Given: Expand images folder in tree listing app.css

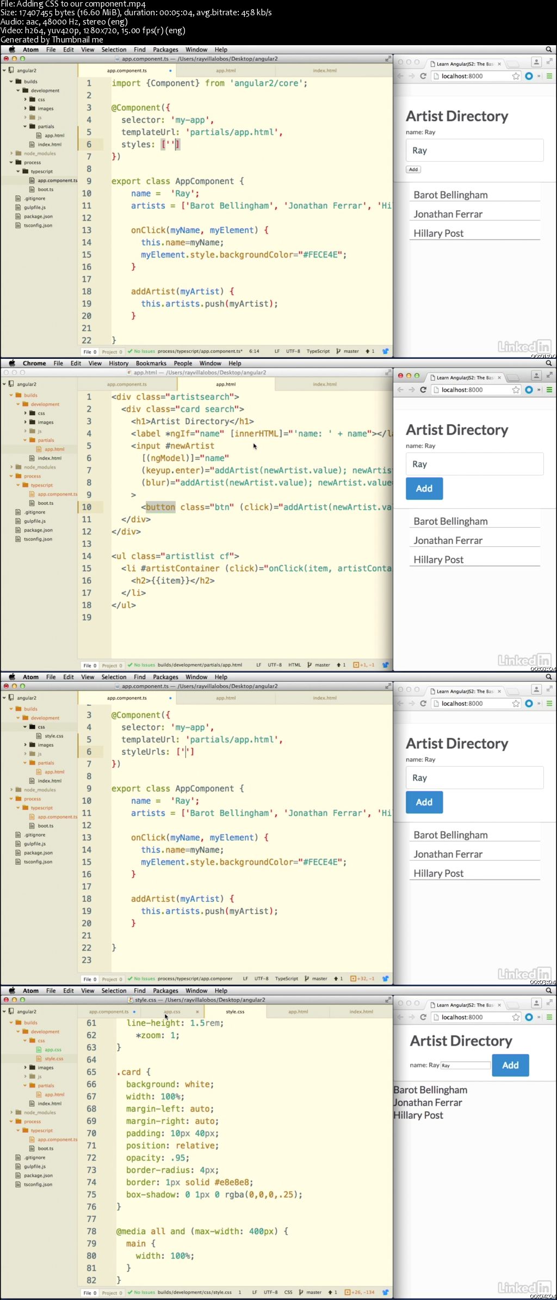Looking at the screenshot, I should point(24,1067).
